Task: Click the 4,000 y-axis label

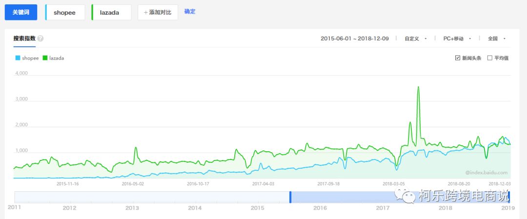Action: 21,73
